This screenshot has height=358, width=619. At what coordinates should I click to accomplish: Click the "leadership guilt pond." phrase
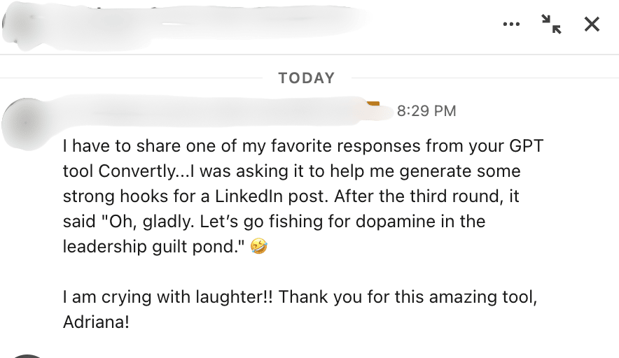154,247
